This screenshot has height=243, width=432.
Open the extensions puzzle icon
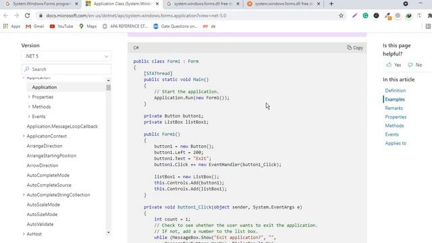tap(429, 16)
